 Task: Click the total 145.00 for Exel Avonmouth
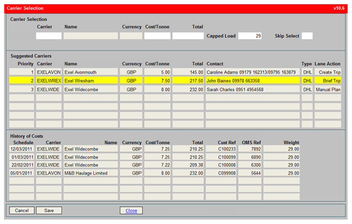[x=188, y=72]
